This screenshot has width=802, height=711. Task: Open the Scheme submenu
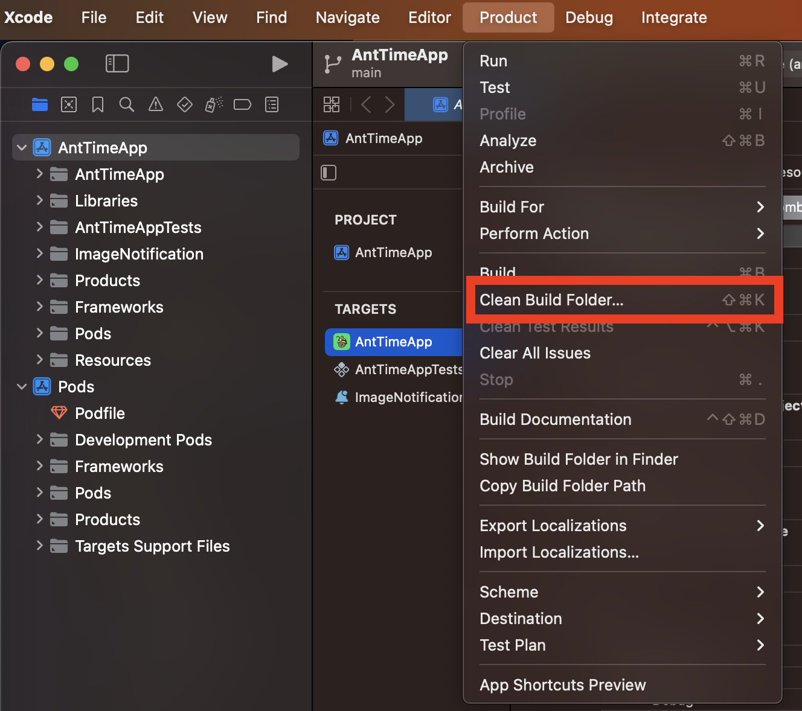click(x=622, y=592)
